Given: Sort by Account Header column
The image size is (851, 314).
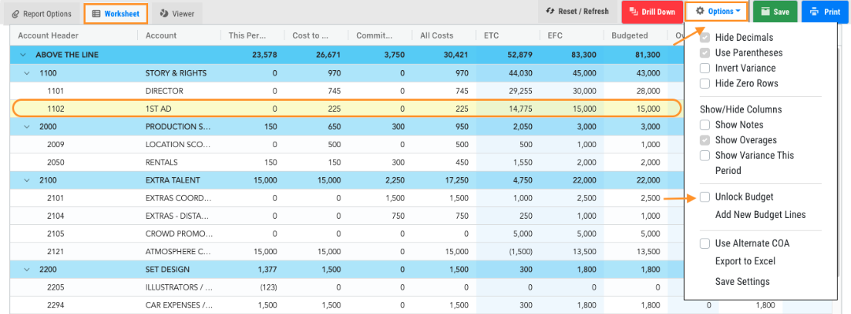Looking at the screenshot, I should coord(48,35).
